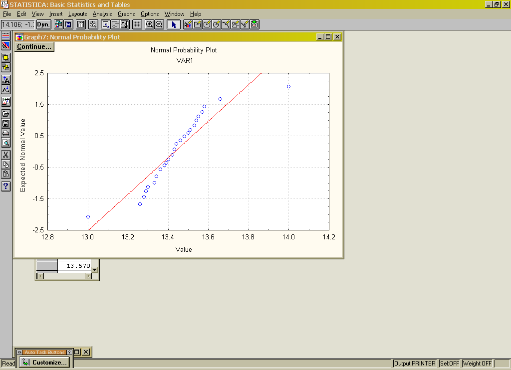
Task: Click the Continue... button in graph window
Action: 34,46
